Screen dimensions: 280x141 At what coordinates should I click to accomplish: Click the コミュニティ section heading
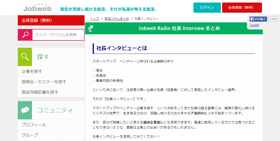click(55, 110)
